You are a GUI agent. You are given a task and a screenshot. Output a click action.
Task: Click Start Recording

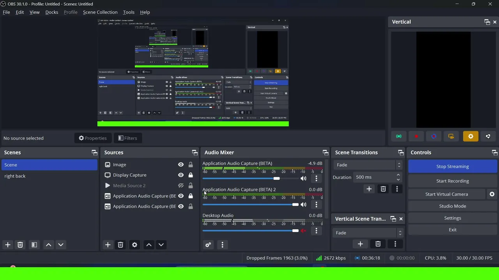(x=453, y=181)
